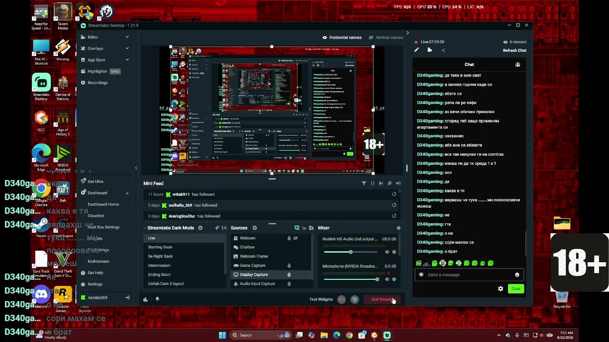
Task: Switch to the Ending Soon scene
Action: pyautogui.click(x=184, y=275)
